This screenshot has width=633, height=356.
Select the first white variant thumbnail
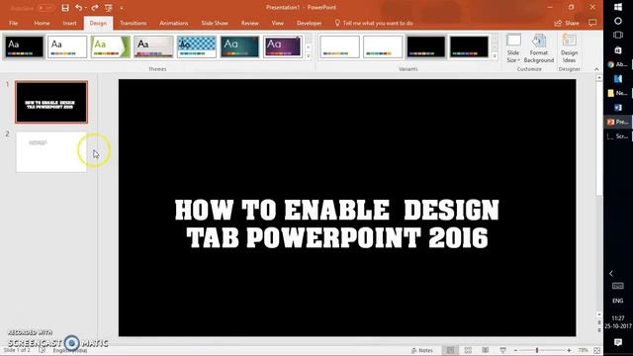[339, 46]
